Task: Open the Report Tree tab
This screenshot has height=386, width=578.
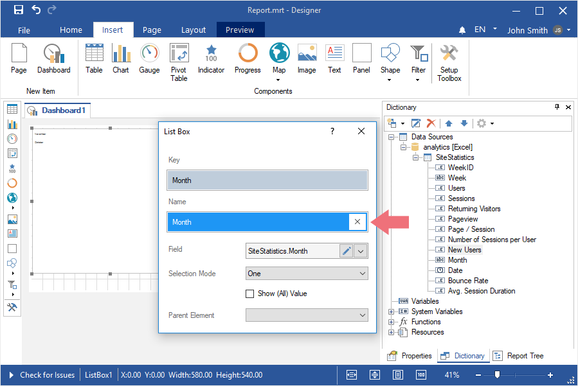Action: pyautogui.click(x=518, y=356)
